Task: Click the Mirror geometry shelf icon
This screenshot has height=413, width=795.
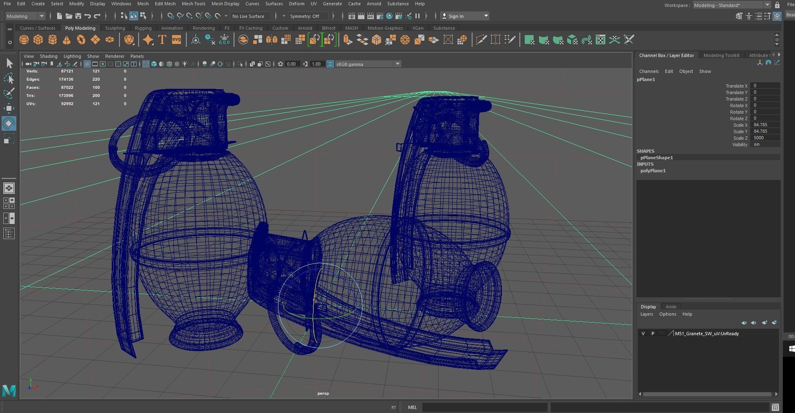Action: click(x=272, y=40)
